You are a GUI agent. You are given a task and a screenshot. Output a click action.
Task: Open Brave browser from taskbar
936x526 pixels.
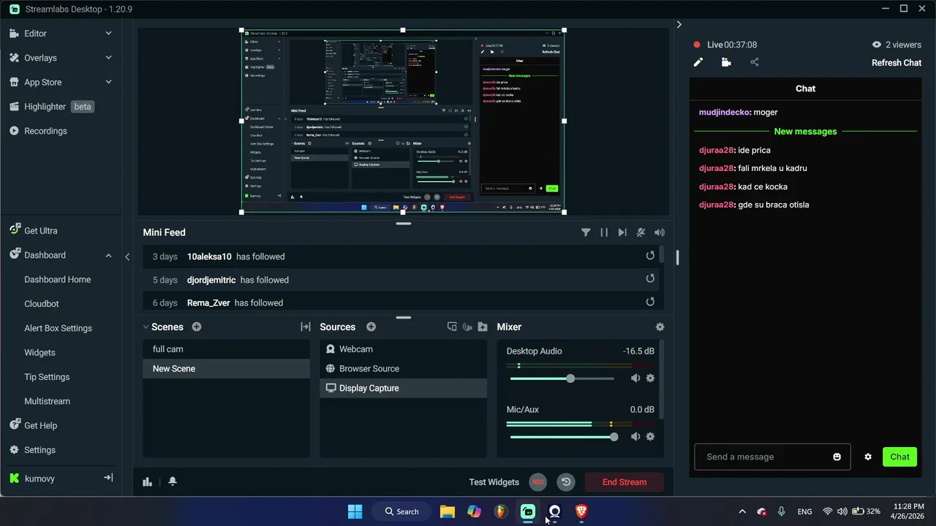(x=581, y=511)
